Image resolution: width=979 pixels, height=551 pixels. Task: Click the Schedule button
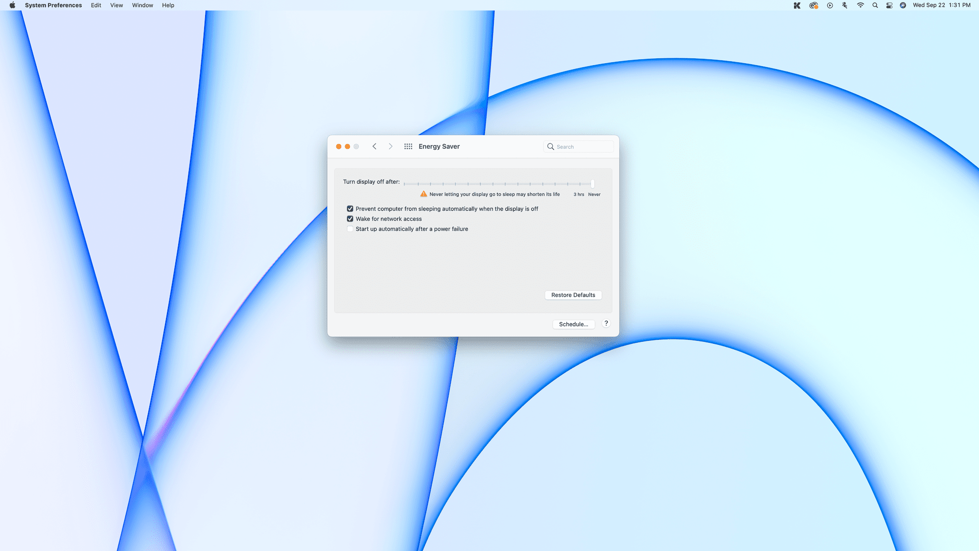(574, 324)
